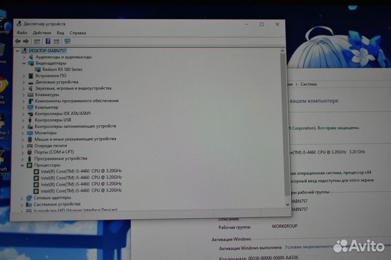Viewport: 391px width, 260px height.
Task: Click WORKGROUP value in System window
Action: coord(285,226)
